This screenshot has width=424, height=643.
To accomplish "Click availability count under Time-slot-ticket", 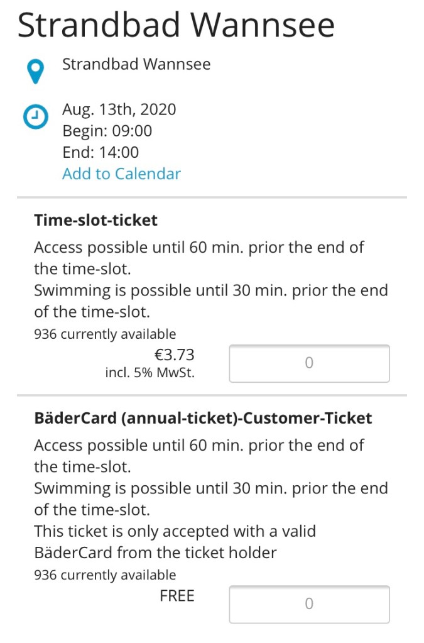I will [105, 334].
